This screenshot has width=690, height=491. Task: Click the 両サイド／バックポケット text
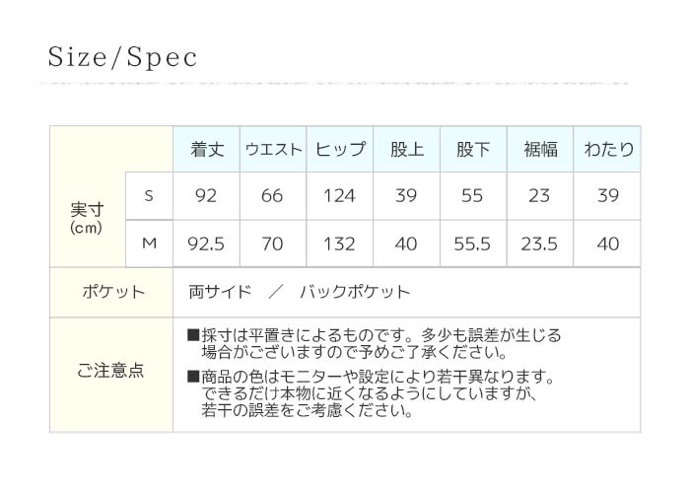[x=300, y=292]
